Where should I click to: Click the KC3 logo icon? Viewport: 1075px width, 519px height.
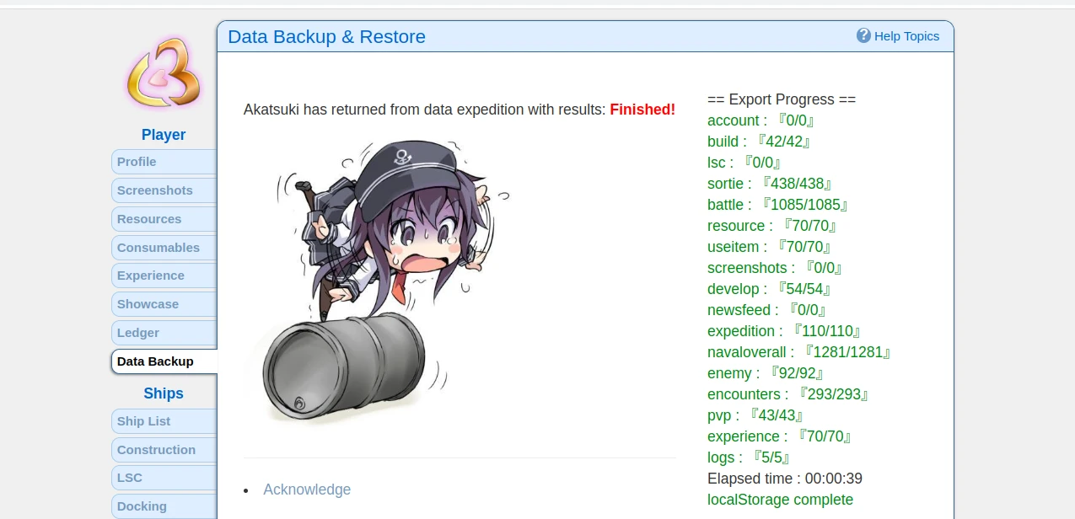coord(164,72)
